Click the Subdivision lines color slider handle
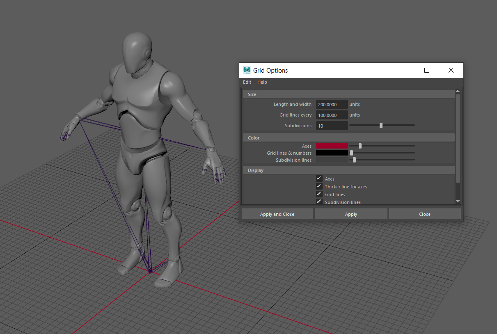The image size is (497, 334). [x=355, y=160]
